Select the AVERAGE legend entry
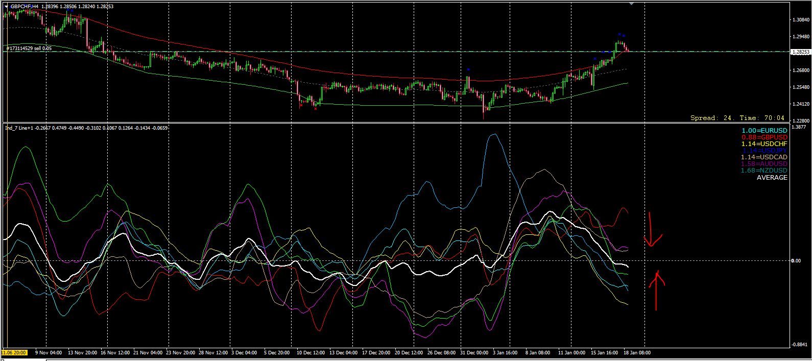The image size is (812, 361). 772,178
